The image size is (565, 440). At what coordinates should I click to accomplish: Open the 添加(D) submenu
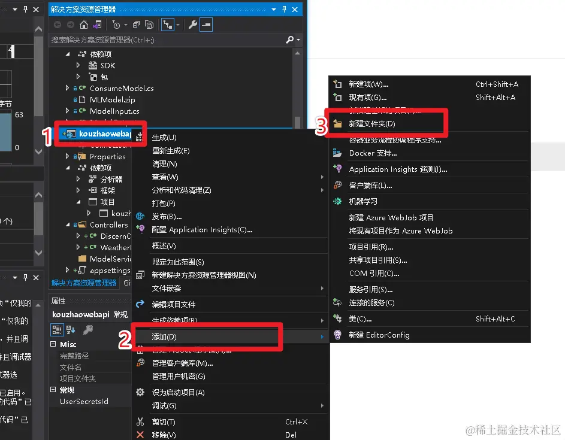pyautogui.click(x=231, y=336)
